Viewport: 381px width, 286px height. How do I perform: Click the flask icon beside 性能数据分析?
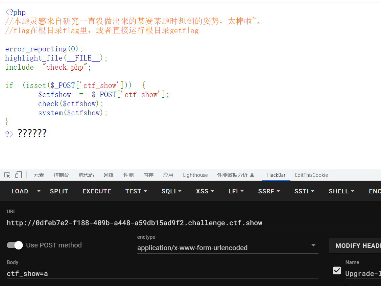click(x=252, y=175)
